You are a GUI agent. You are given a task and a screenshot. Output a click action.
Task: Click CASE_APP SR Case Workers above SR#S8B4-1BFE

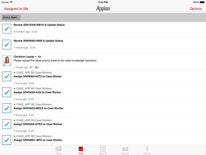pos(34,136)
